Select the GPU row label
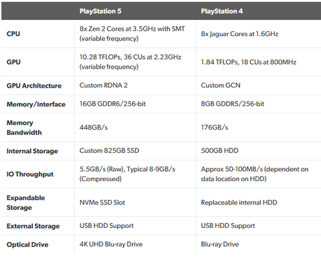Screen dimensions: 321x258 click(x=13, y=62)
